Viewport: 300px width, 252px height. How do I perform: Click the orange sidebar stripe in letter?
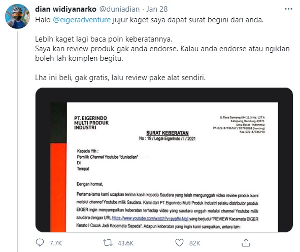click(x=58, y=188)
